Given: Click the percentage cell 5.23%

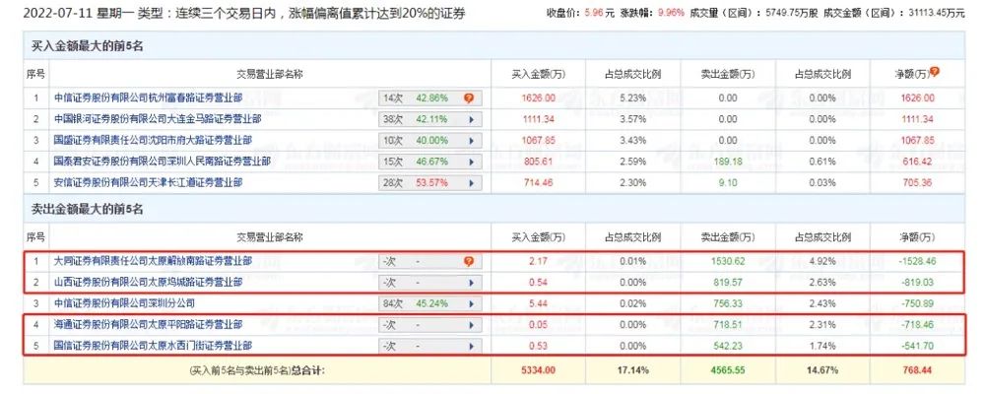Looking at the screenshot, I should (x=633, y=98).
